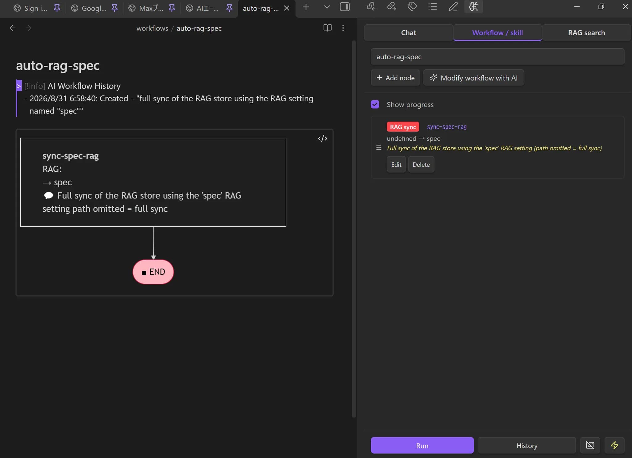The height and width of the screenshot is (458, 632).
Task: Delete the sync-spec-rag node
Action: 421,164
